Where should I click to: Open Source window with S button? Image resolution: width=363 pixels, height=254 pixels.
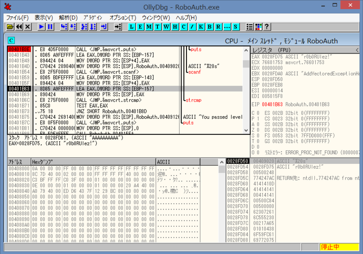[x=235, y=27]
